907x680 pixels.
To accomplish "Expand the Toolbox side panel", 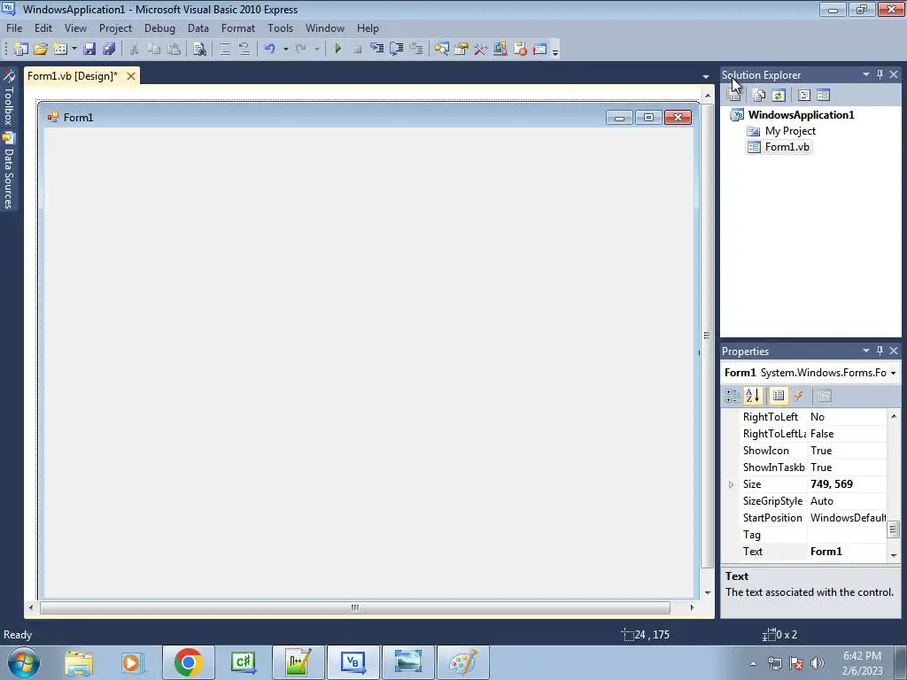I will (x=9, y=98).
